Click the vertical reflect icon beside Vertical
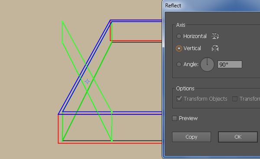The height and width of the screenshot is (159, 260). (215, 48)
